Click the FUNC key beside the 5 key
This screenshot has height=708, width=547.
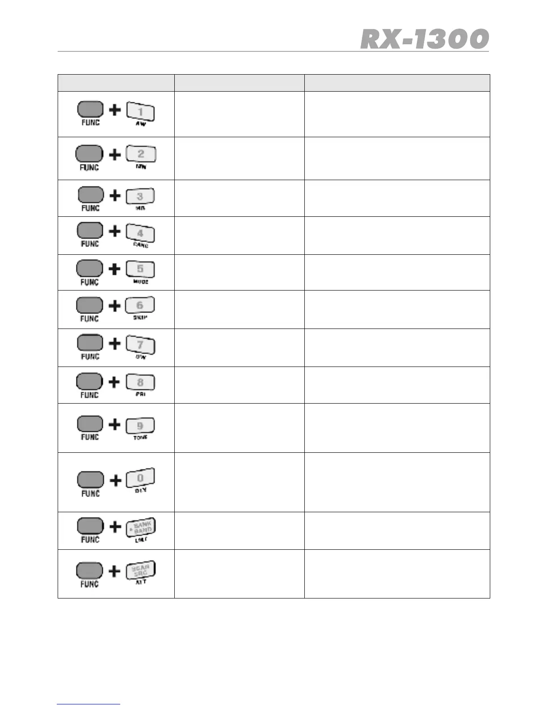[90, 269]
